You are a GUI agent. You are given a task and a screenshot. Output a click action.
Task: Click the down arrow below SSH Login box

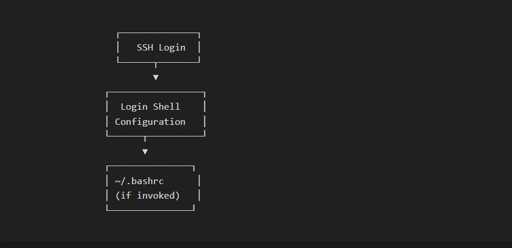[156, 77]
